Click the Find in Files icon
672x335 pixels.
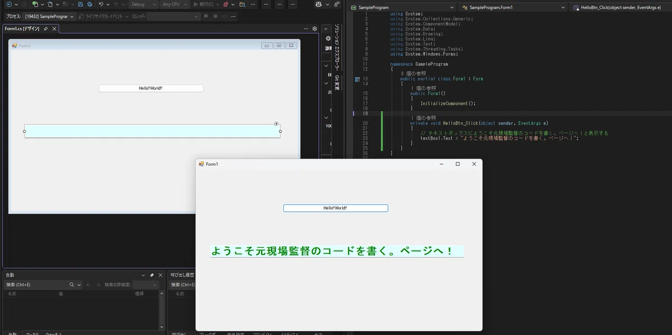242,4
